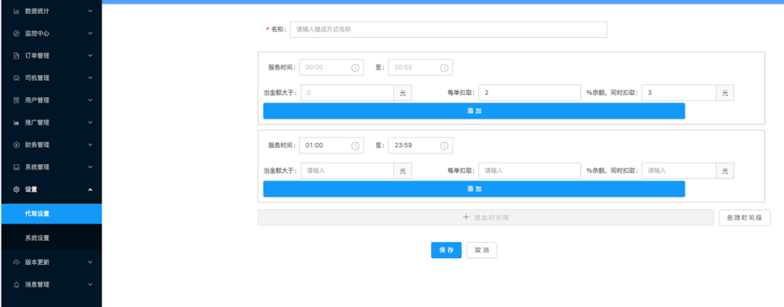Click the 监控中心 compass icon
Image resolution: width=784 pixels, height=307 pixels.
pyautogui.click(x=17, y=33)
